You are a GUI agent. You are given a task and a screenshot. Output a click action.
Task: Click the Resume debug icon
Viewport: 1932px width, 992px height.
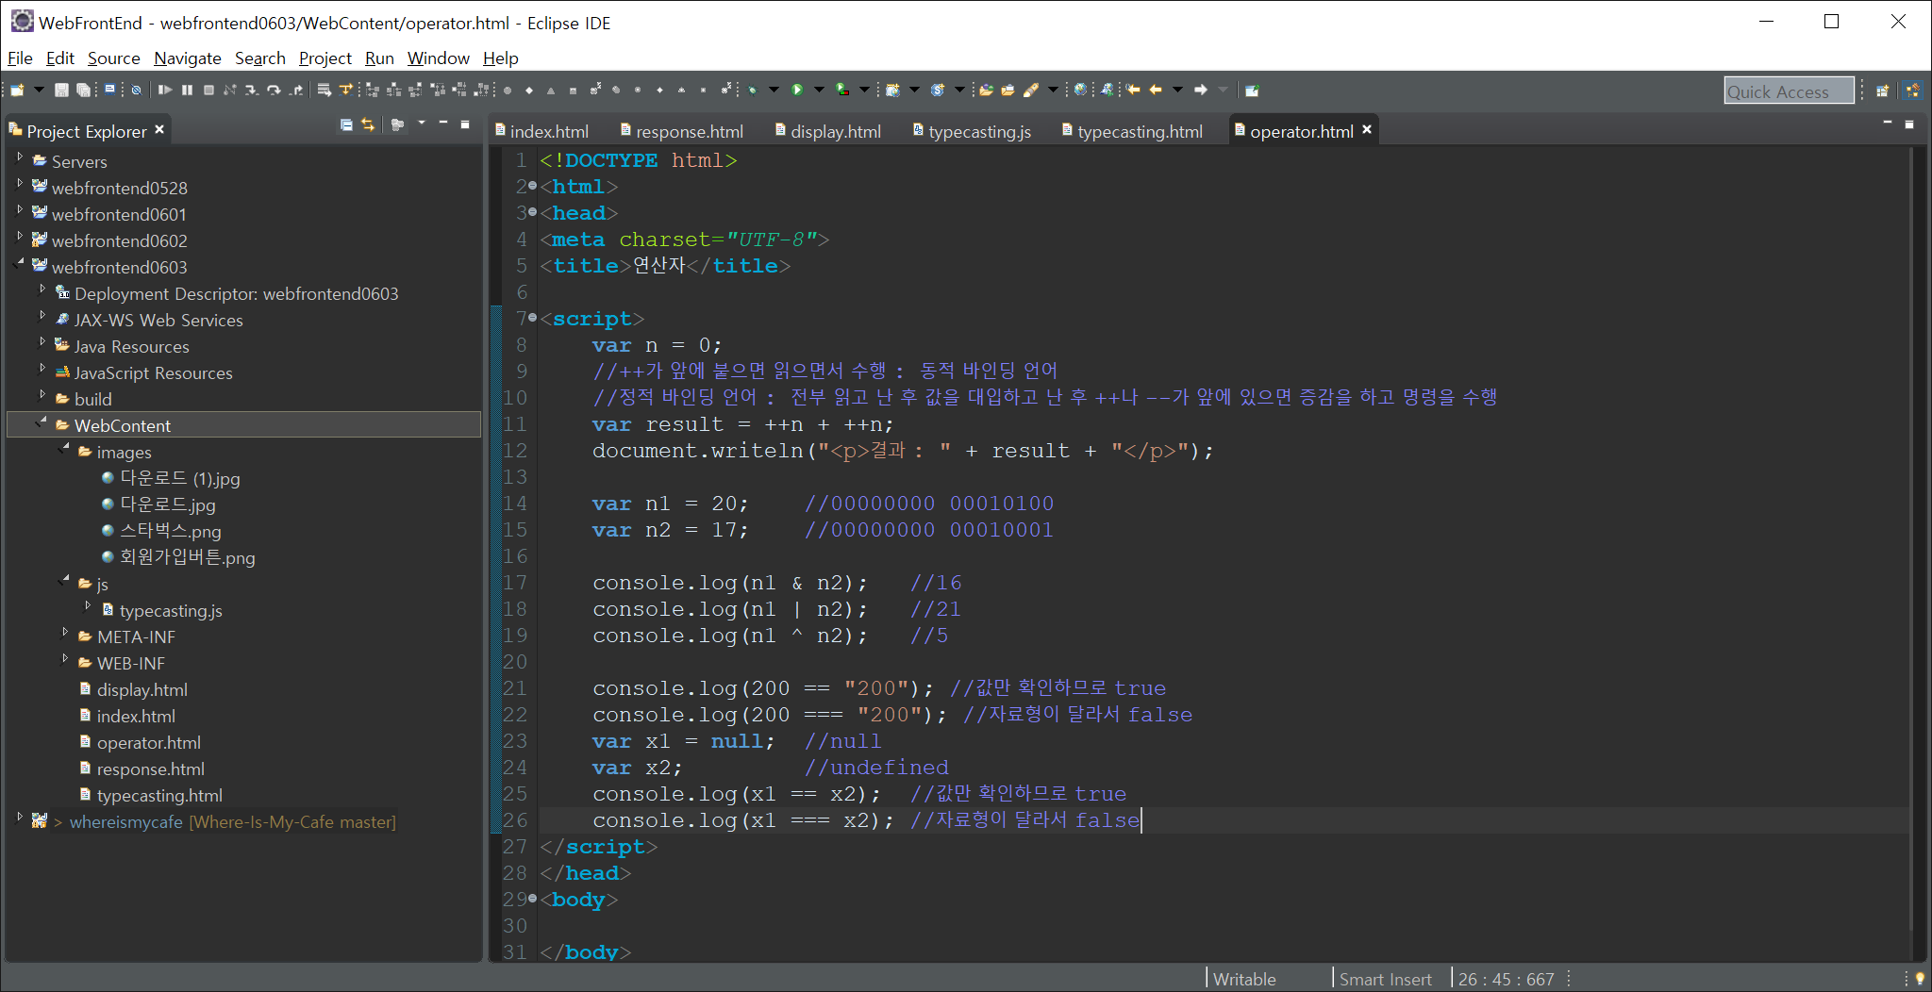(x=165, y=91)
